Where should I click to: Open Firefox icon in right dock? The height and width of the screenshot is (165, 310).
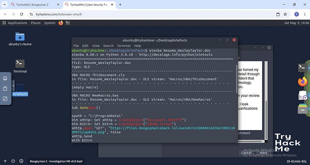tap(302, 81)
